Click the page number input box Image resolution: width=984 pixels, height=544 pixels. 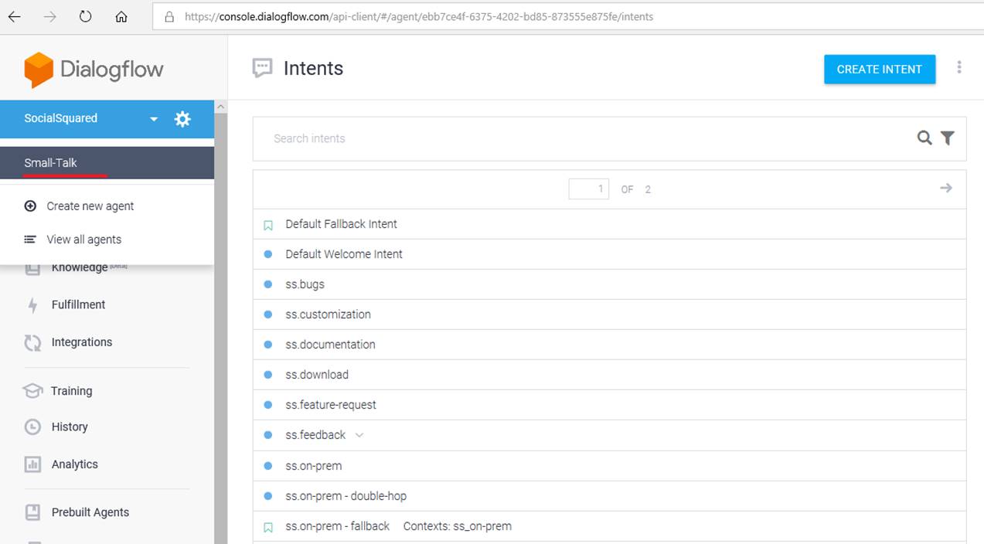[x=588, y=189]
